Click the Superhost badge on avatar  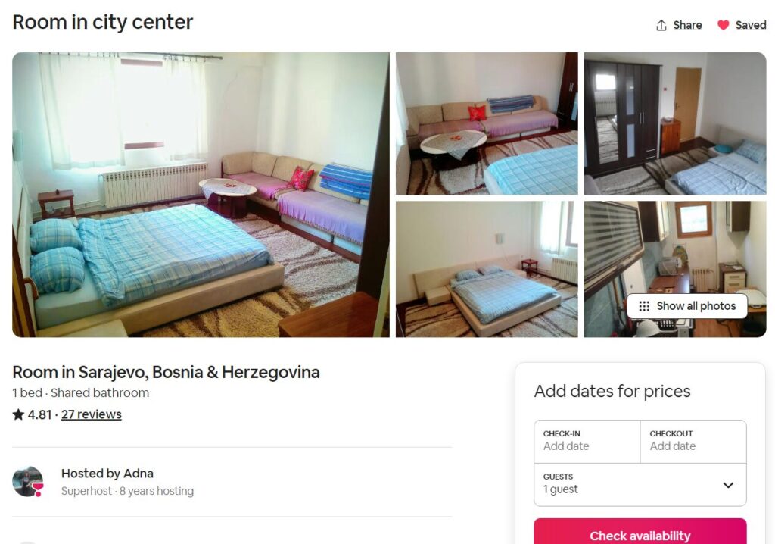point(38,490)
